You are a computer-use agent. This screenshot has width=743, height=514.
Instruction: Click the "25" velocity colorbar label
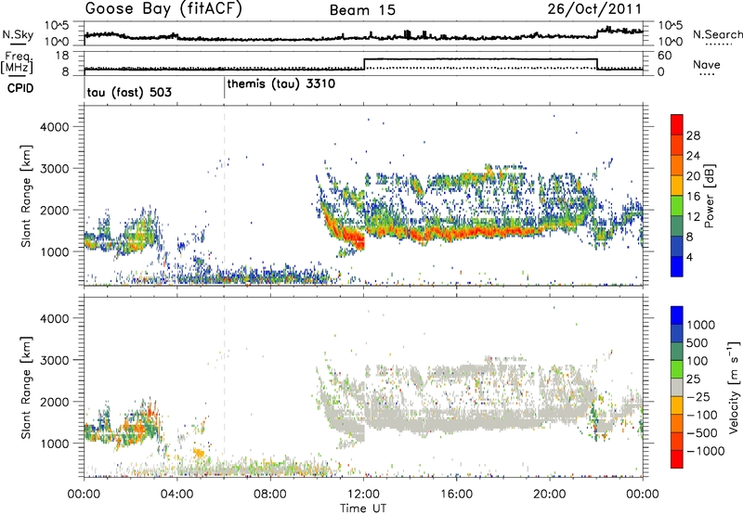tap(693, 379)
